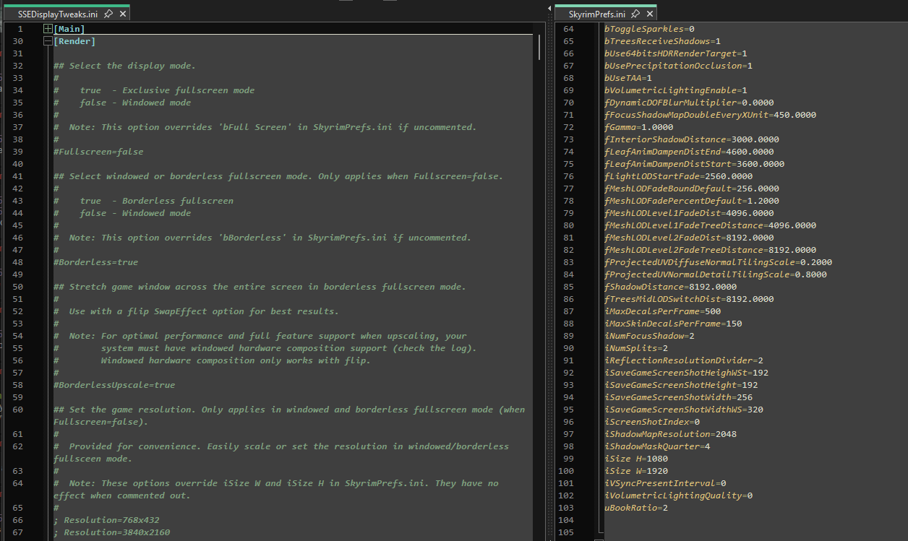Collapse the [Render] section fold
Image resolution: width=908 pixels, height=541 pixels.
click(x=48, y=41)
